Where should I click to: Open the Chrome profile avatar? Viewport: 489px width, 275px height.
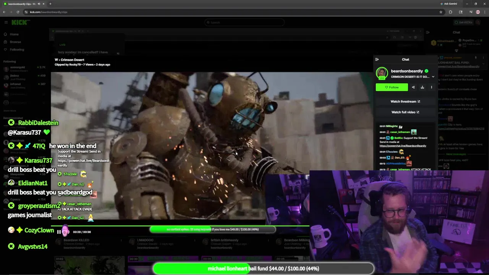(x=478, y=12)
